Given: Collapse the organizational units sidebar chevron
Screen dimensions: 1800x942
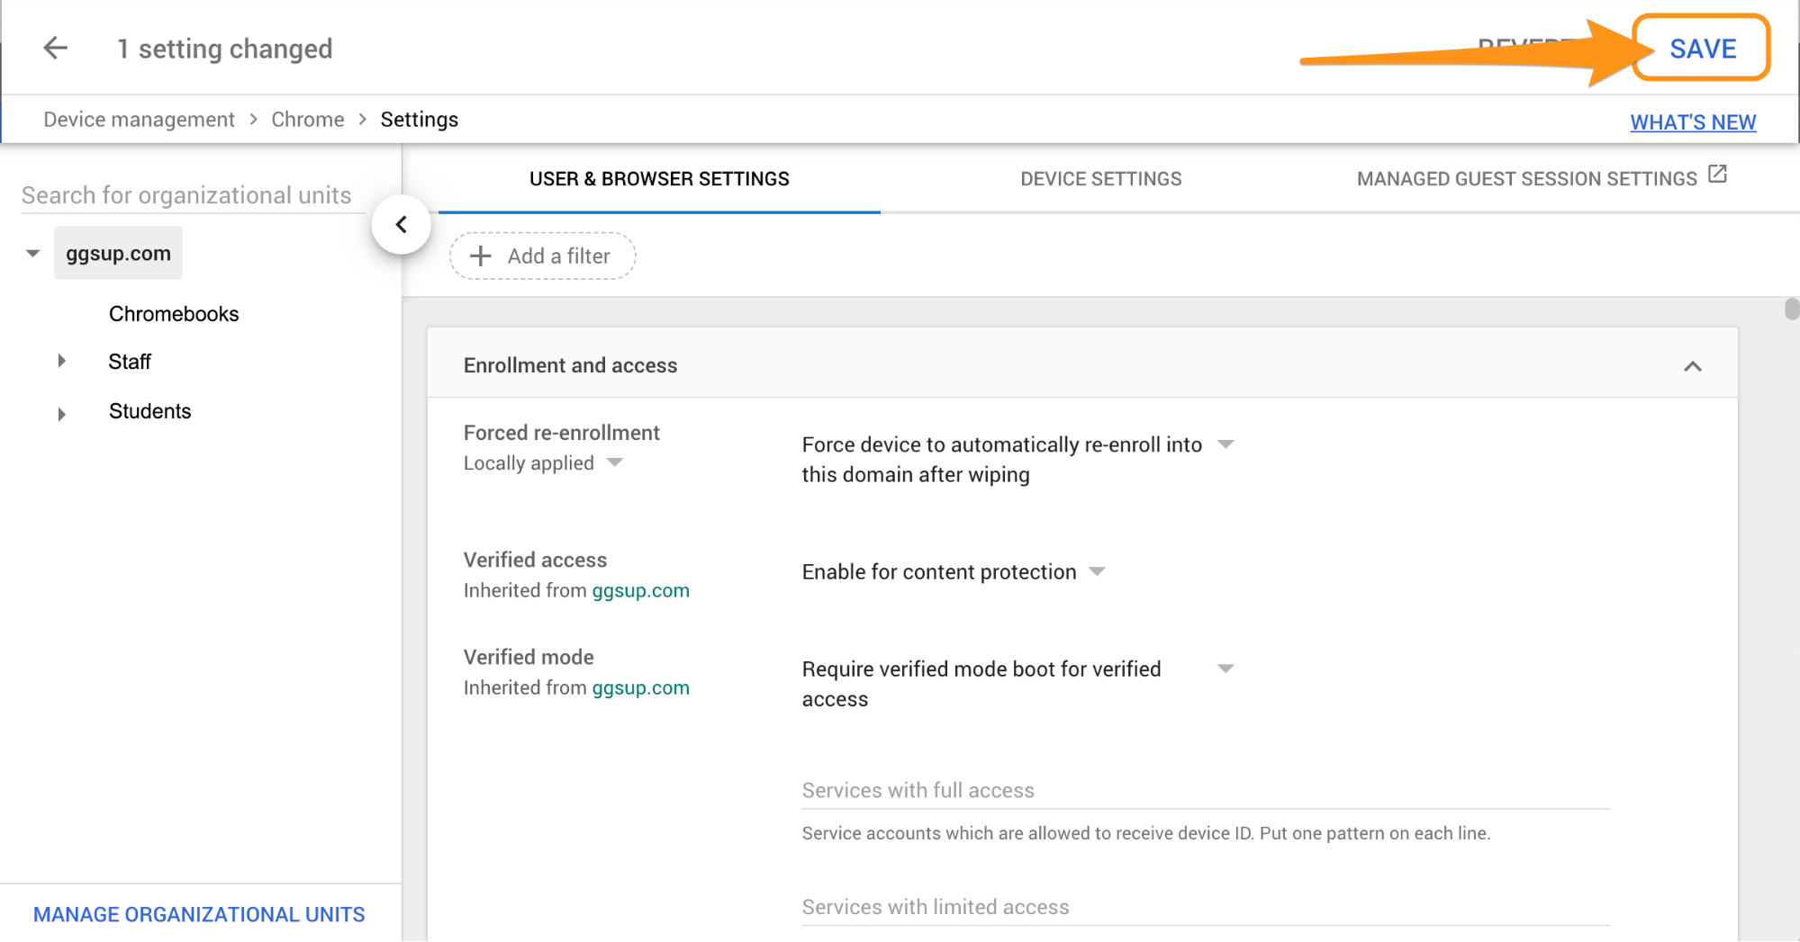Looking at the screenshot, I should [x=402, y=225].
